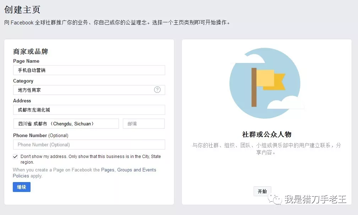This screenshot has width=358, height=215.
Task: Focus the Phone Number (Optional) input
Action: [x=89, y=145]
